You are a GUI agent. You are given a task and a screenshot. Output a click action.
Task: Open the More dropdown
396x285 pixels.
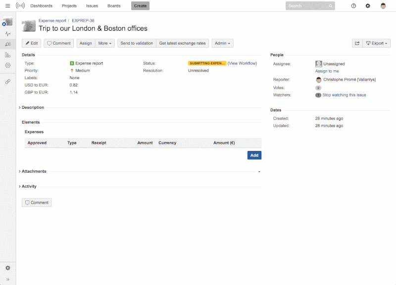(104, 43)
